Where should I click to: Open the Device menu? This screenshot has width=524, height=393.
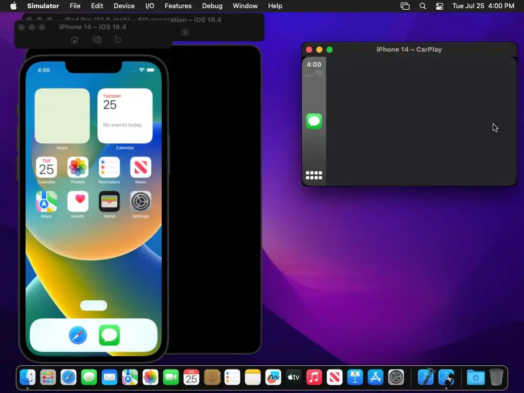click(124, 6)
